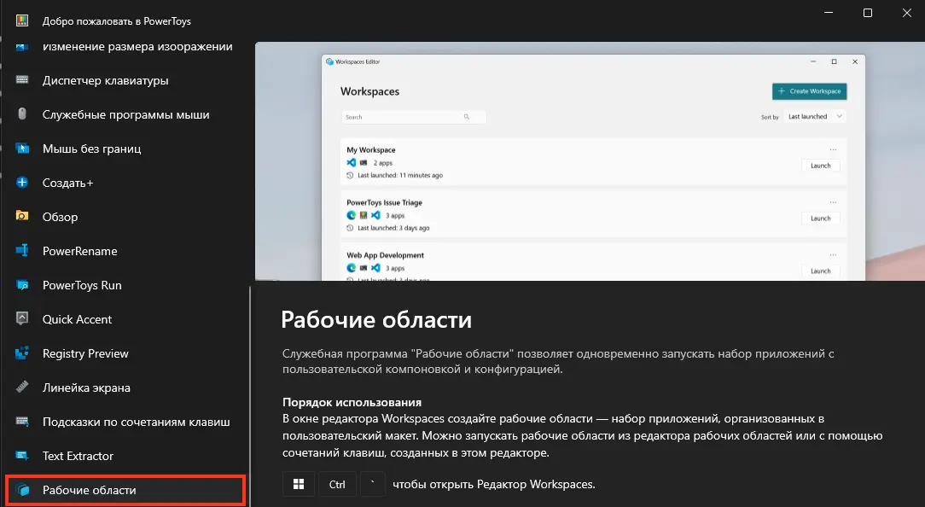Image resolution: width=925 pixels, height=507 pixels.
Task: Click the Линейка экрана ruler icon
Action: click(22, 388)
